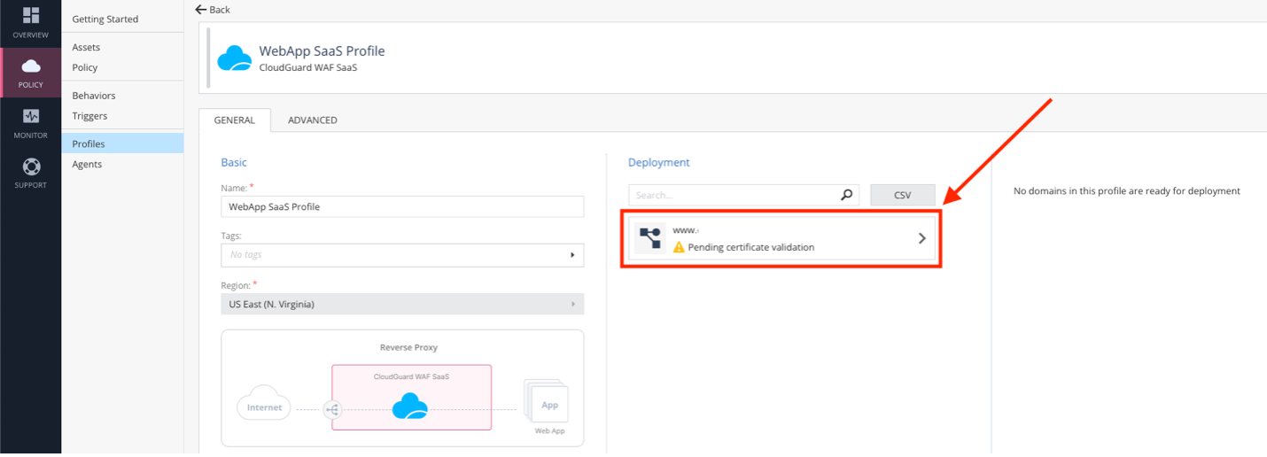Click the CSV button
The height and width of the screenshot is (457, 1267).
[x=903, y=195]
